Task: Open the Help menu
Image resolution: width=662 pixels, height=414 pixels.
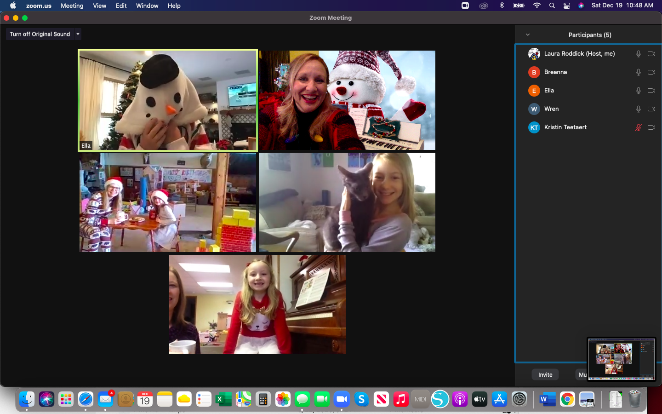Action: pos(174,6)
